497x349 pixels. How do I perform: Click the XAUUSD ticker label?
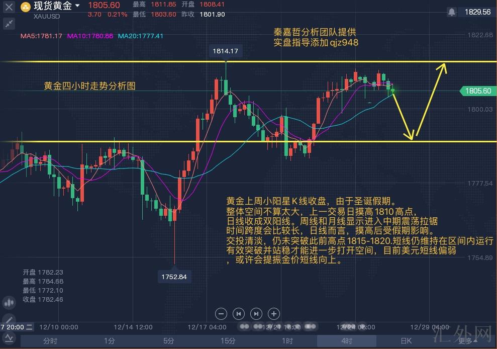[x=47, y=17]
